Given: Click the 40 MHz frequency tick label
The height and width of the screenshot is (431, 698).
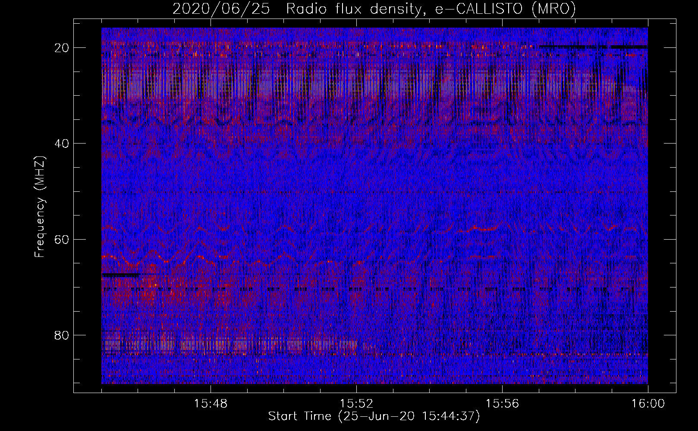Looking at the screenshot, I should [62, 144].
